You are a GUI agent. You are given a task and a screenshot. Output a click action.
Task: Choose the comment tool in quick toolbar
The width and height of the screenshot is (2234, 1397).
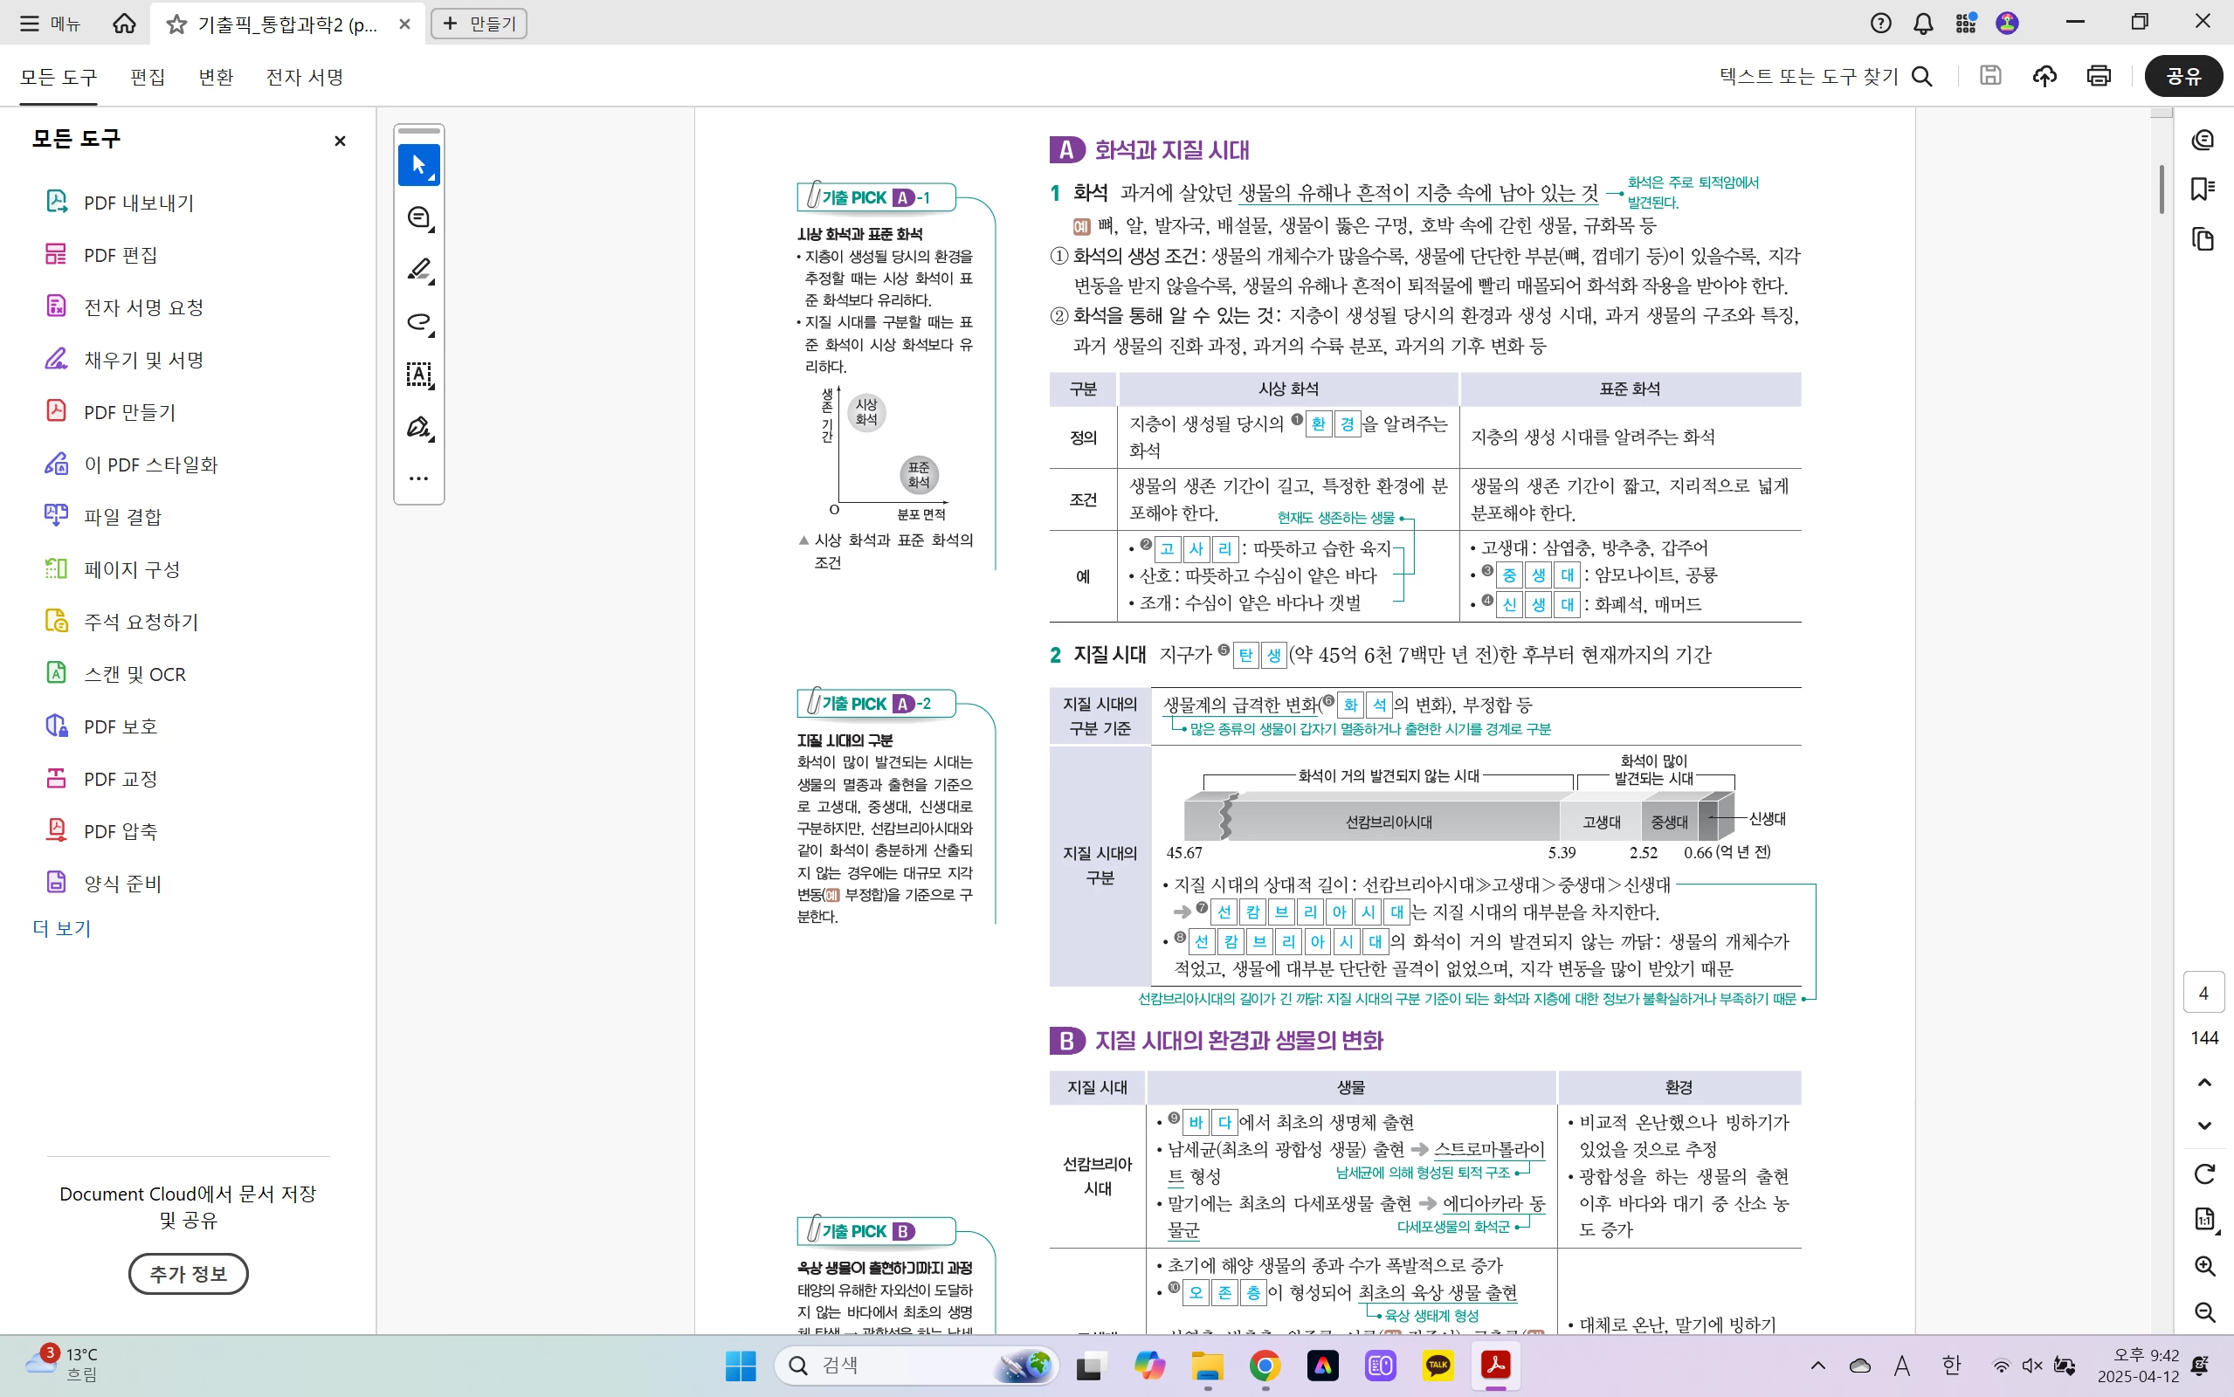(x=418, y=218)
